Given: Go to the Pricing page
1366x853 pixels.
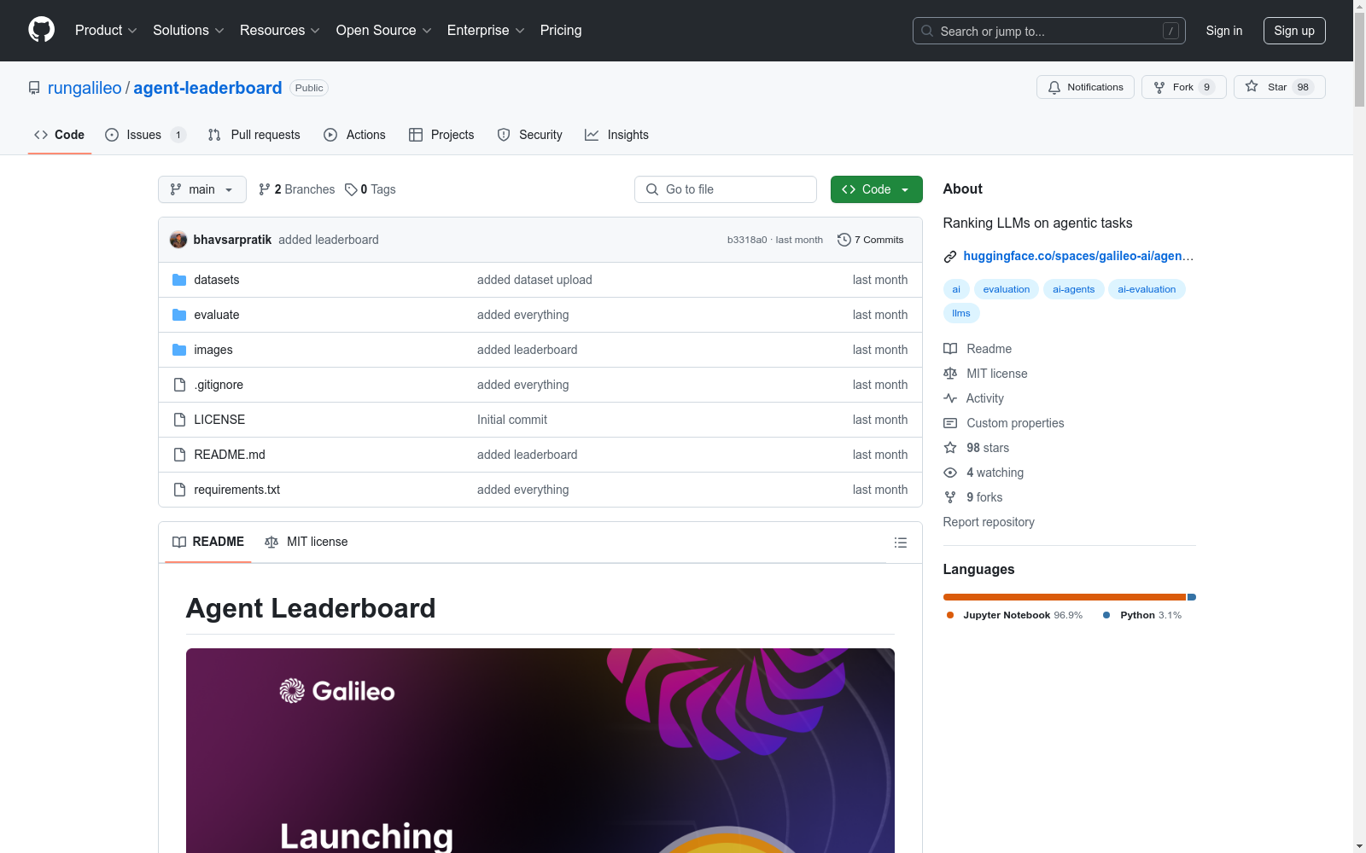Looking at the screenshot, I should [561, 30].
